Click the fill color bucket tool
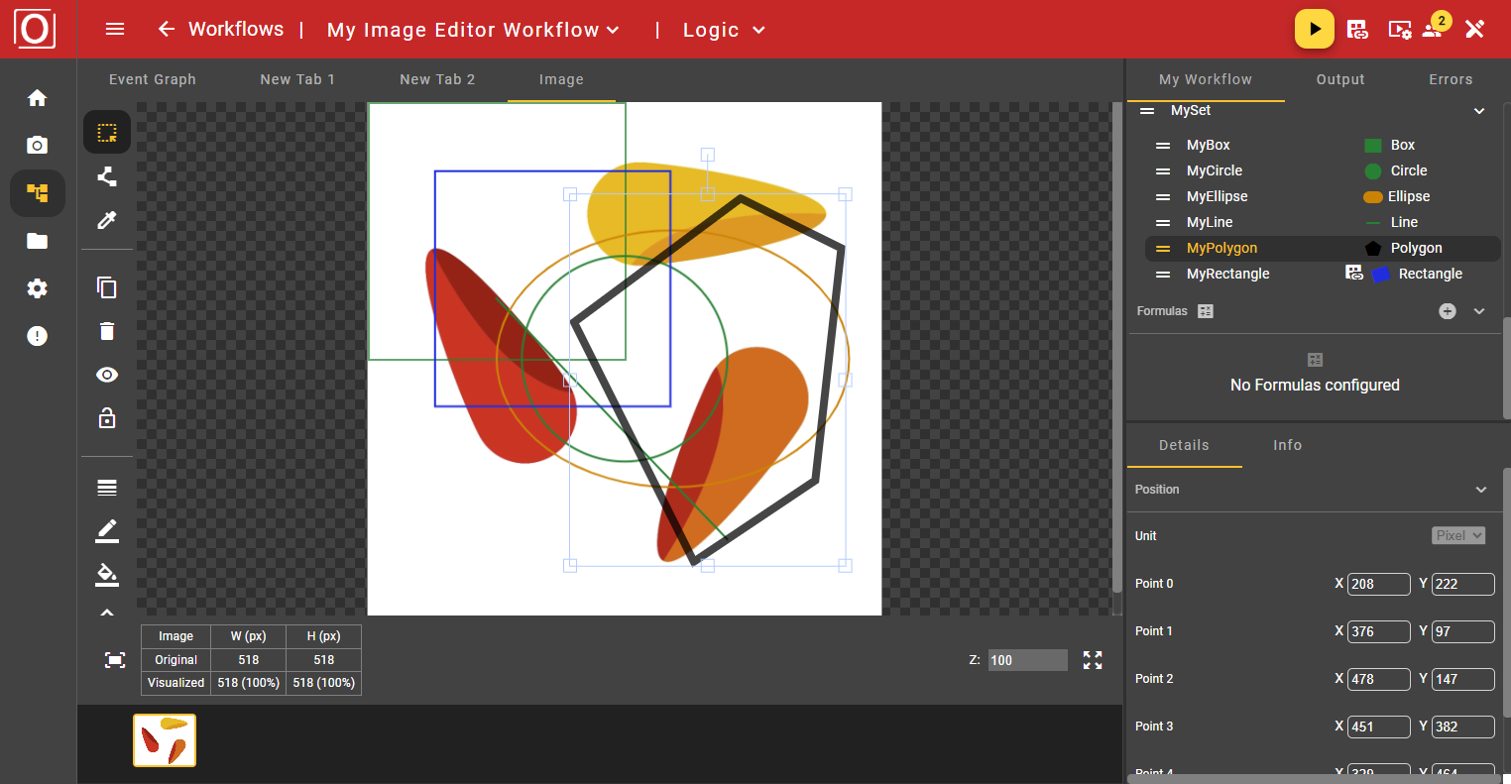The height and width of the screenshot is (784, 1511). click(107, 574)
